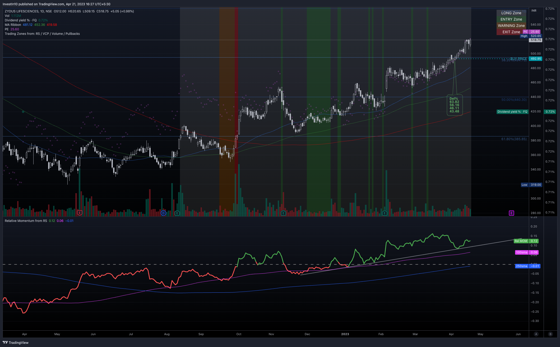Image resolution: width=560 pixels, height=347 pixels.
Task: Click the WARNING Zone legend cell
Action: click(x=511, y=26)
